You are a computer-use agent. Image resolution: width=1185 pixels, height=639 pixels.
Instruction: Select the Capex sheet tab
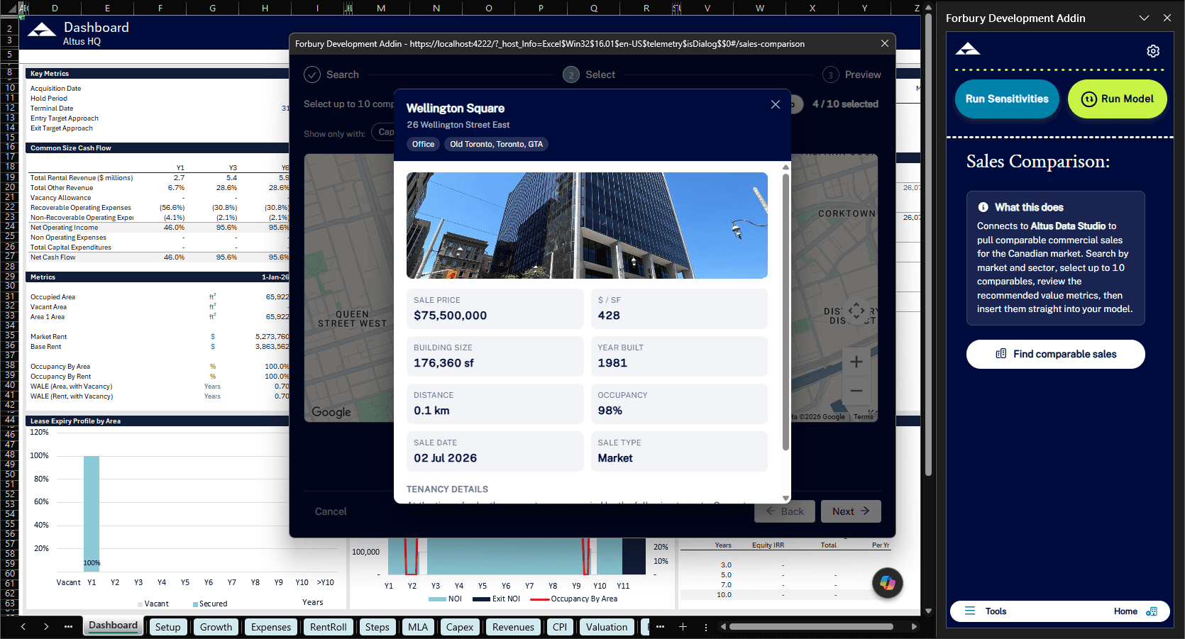click(460, 627)
